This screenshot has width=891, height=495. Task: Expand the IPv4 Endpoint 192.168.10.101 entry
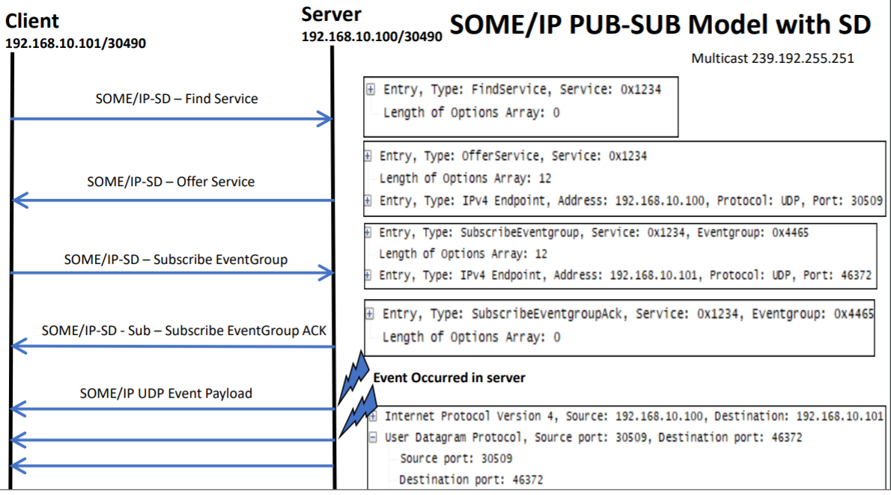click(368, 276)
